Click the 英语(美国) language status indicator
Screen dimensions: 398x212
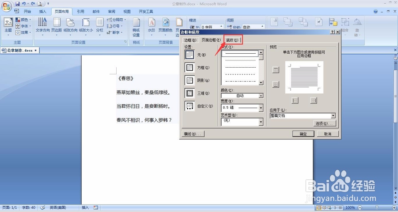point(58,208)
